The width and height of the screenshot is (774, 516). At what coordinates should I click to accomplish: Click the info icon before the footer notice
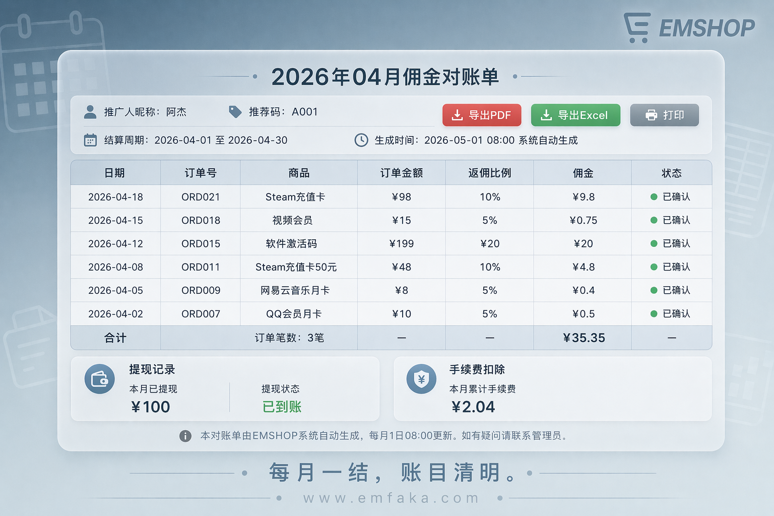pos(185,436)
